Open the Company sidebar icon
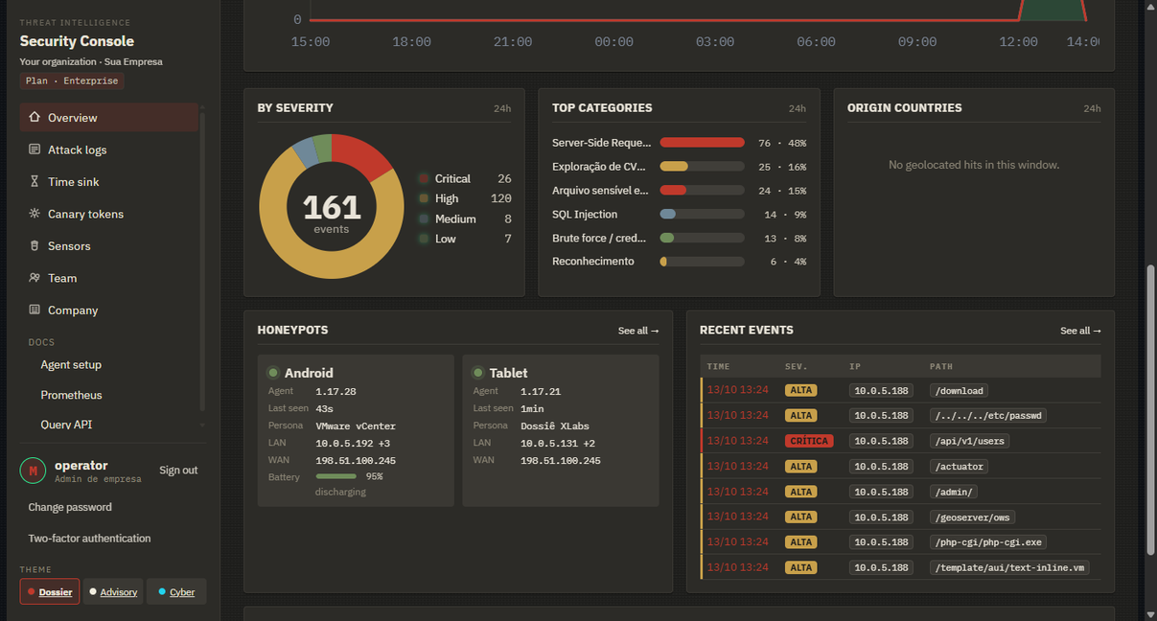 35,310
